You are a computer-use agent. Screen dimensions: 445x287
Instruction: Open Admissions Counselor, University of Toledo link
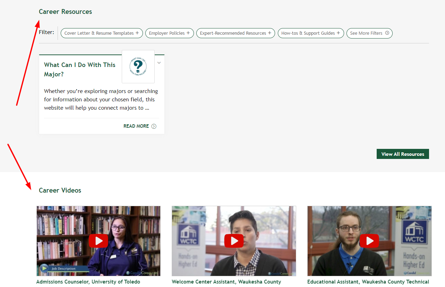pos(88,282)
